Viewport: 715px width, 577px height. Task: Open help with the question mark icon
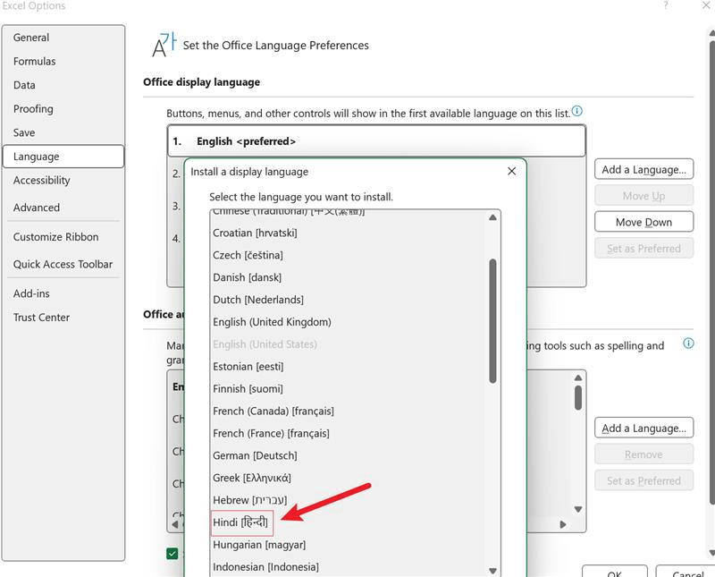[x=666, y=7]
